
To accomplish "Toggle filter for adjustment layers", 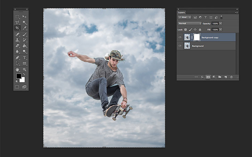I will 201,17.
